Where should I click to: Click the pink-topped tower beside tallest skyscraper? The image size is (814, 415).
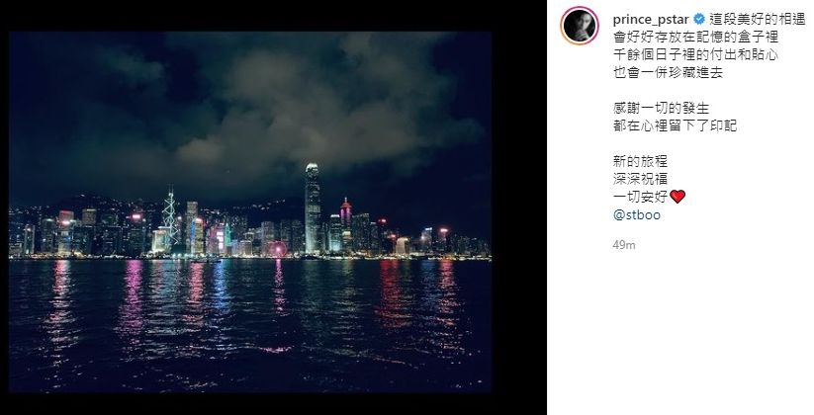(346, 224)
